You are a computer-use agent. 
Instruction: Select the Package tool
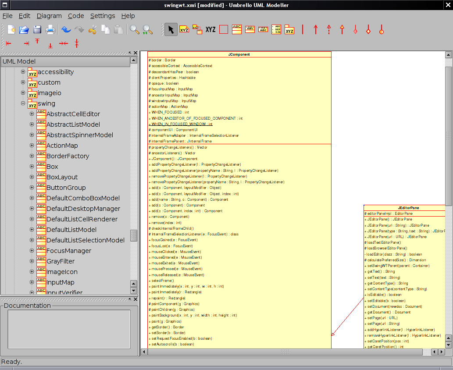(289, 29)
